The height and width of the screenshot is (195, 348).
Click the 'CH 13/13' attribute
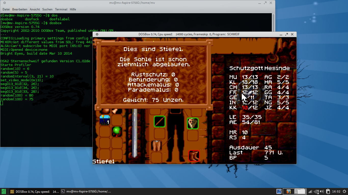tap(244, 87)
